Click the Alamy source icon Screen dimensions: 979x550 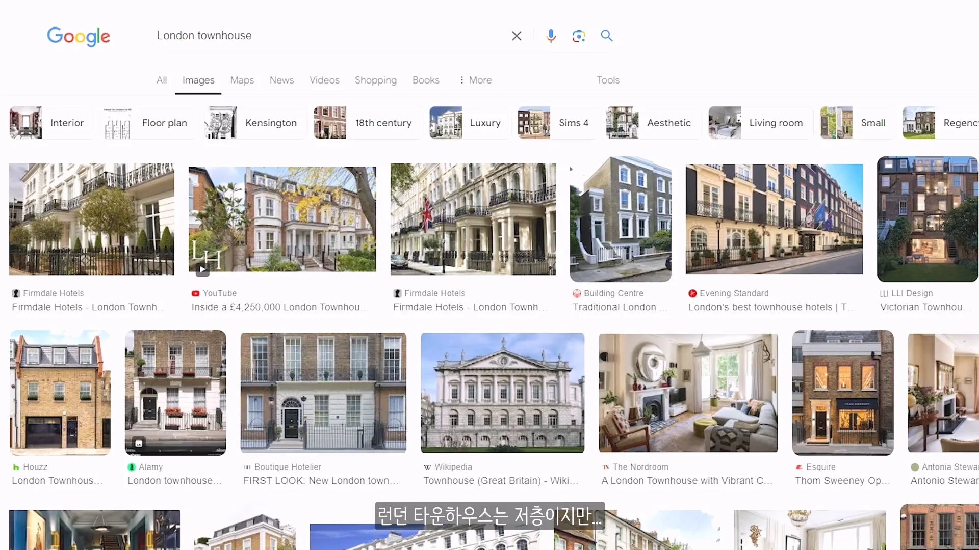(x=132, y=467)
